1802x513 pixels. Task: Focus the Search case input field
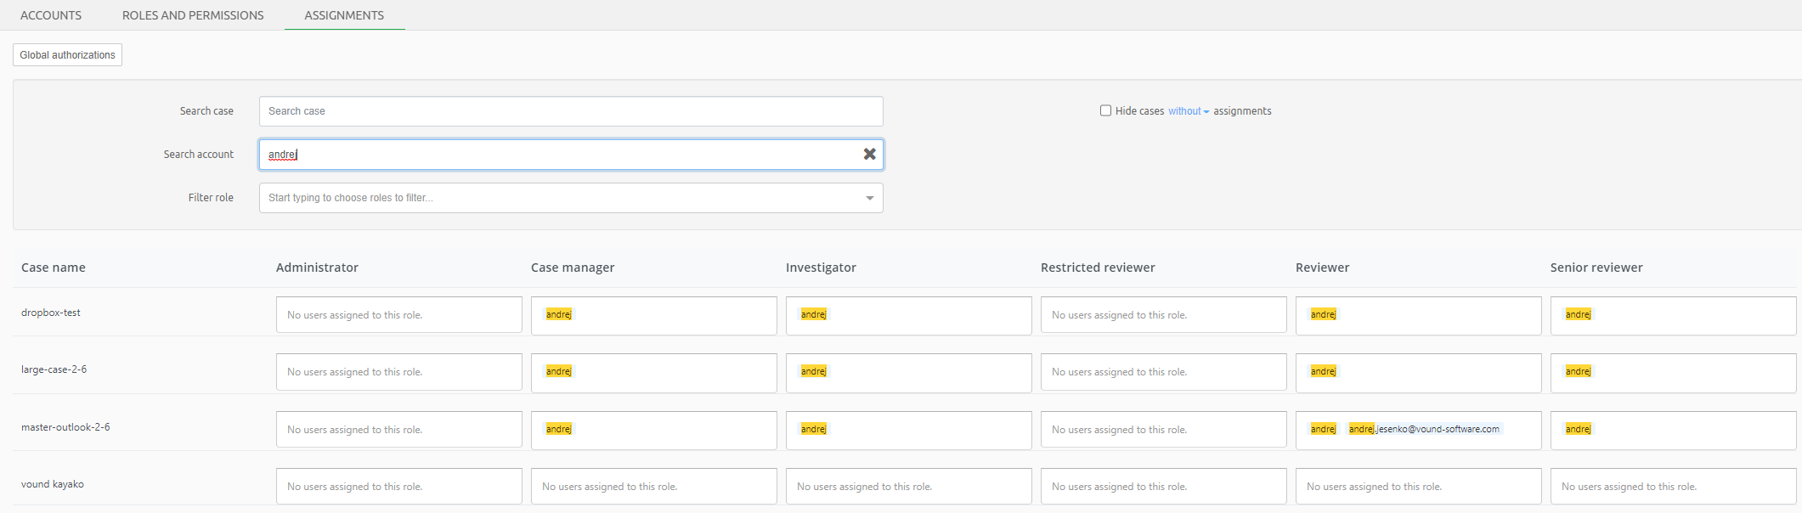(x=570, y=111)
